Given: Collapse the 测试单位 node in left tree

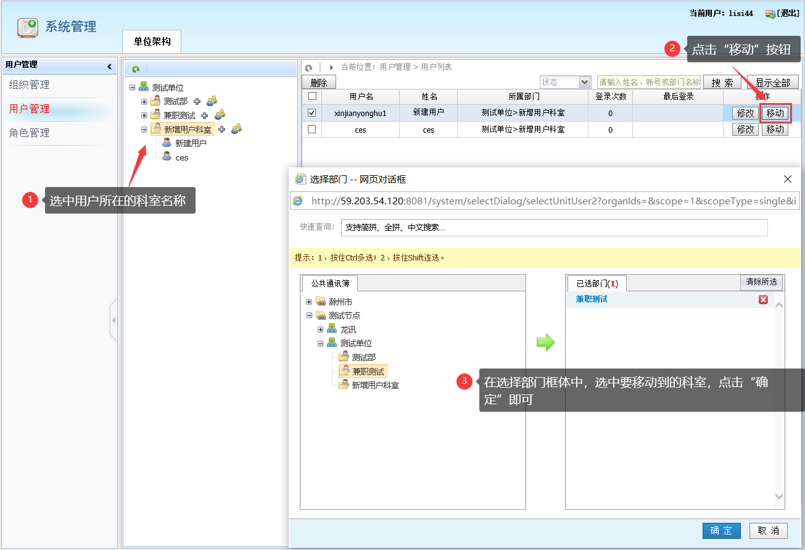Looking at the screenshot, I should (x=133, y=88).
